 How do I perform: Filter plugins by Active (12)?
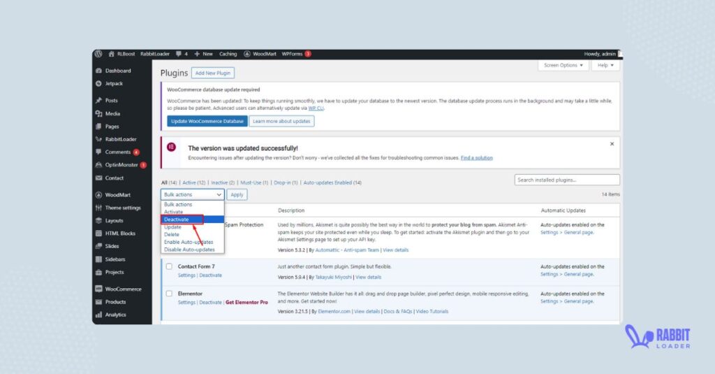point(194,182)
